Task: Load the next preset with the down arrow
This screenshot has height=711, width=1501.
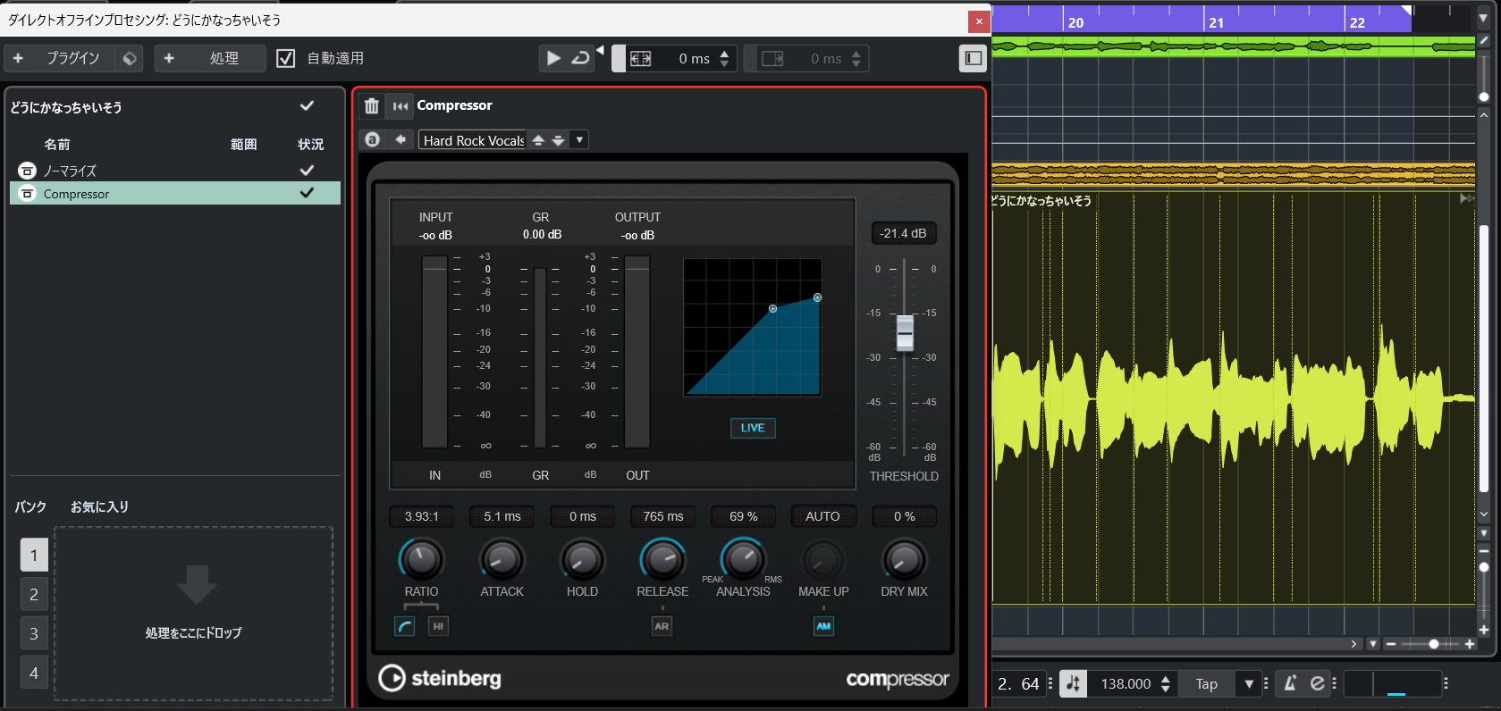Action: click(x=558, y=140)
